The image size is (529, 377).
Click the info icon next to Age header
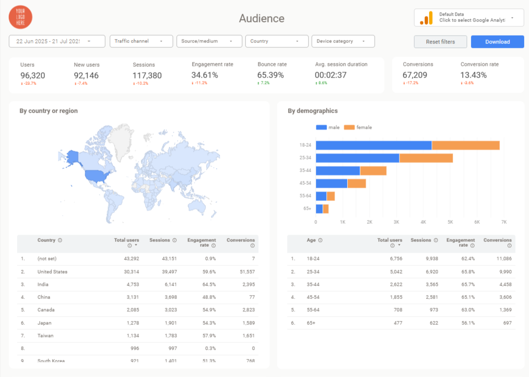click(x=320, y=240)
